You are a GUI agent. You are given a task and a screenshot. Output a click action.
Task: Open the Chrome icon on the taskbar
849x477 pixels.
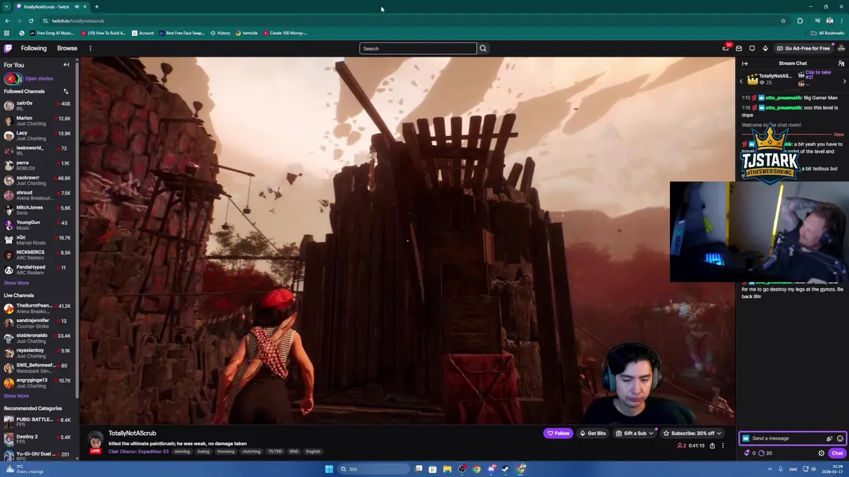pos(476,469)
